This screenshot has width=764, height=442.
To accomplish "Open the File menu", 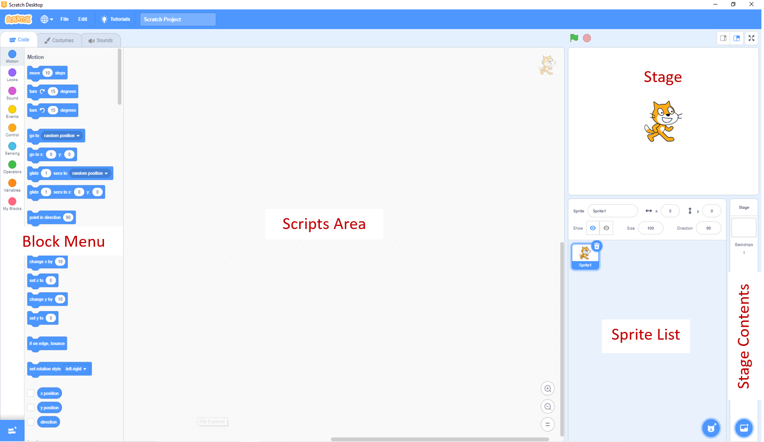I will 64,19.
